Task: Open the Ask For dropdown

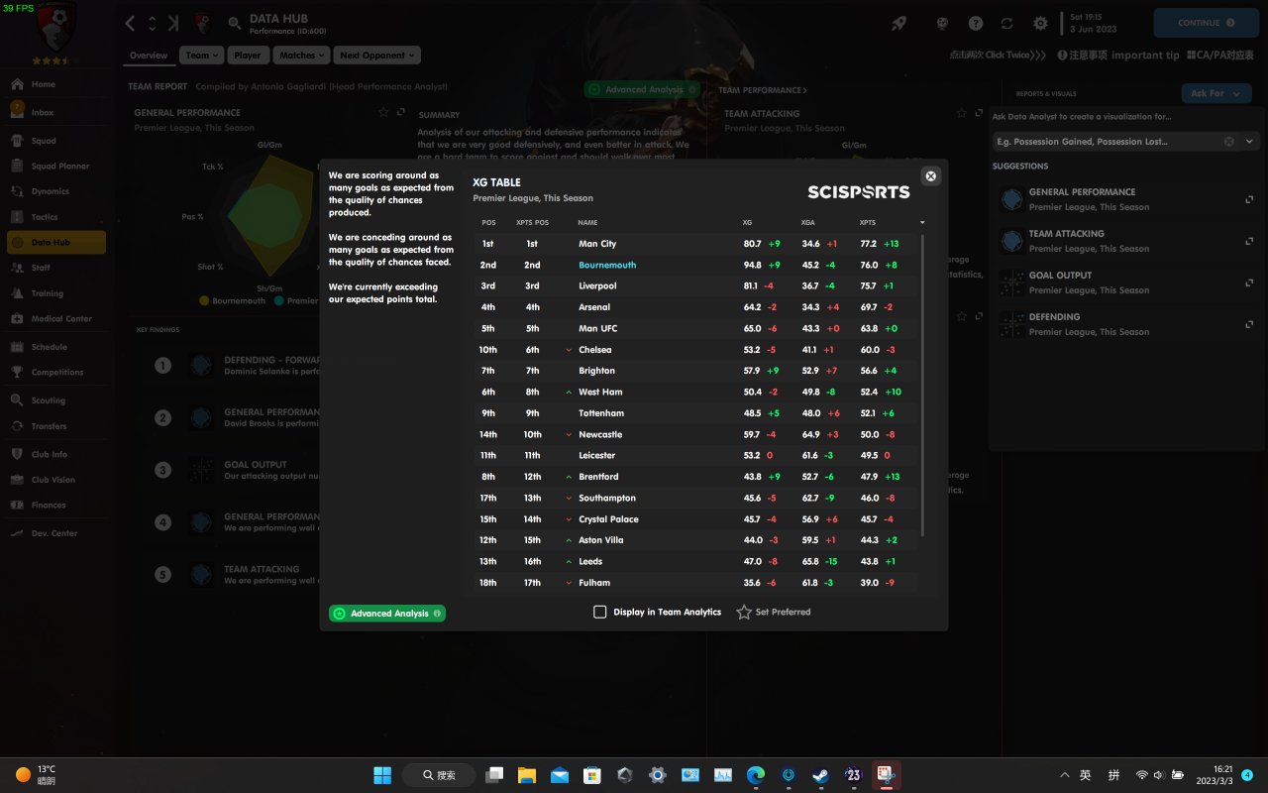Action: [1216, 93]
